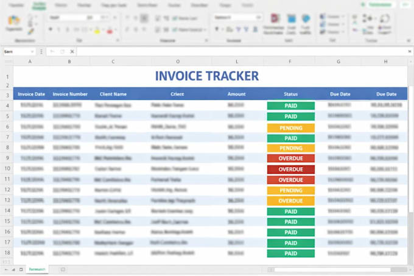Click the Invoice Number header cell

pyautogui.click(x=70, y=94)
